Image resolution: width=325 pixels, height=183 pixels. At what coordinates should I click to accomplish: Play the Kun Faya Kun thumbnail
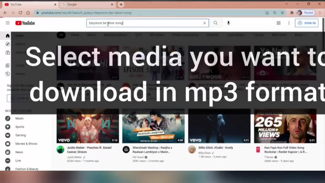[x=285, y=126]
